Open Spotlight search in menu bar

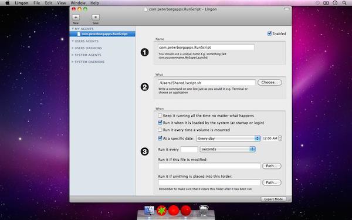344,3
